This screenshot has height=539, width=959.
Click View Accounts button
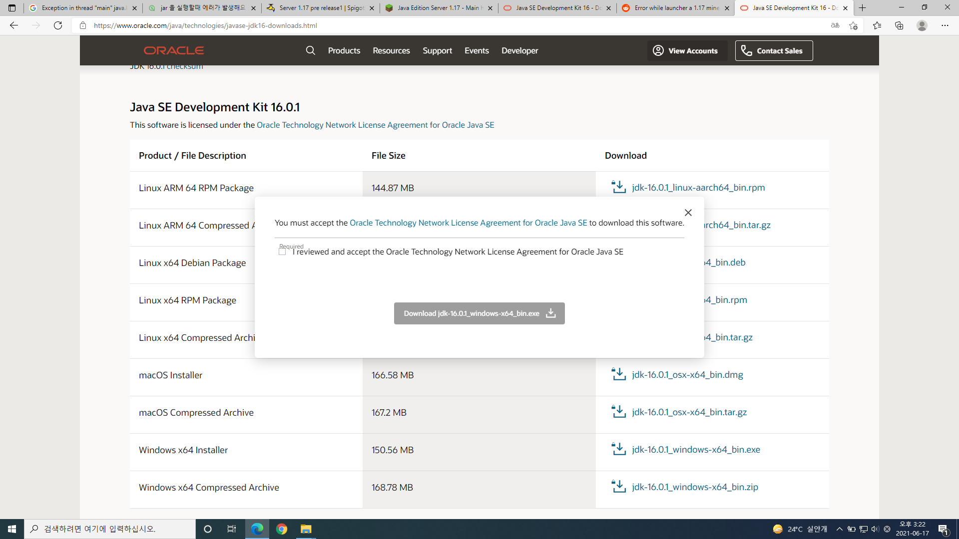[x=687, y=50]
